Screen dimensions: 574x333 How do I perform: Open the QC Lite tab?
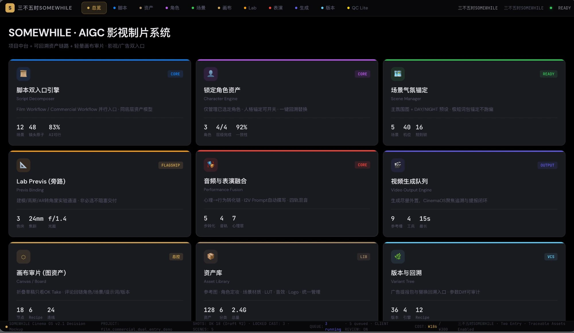358,8
